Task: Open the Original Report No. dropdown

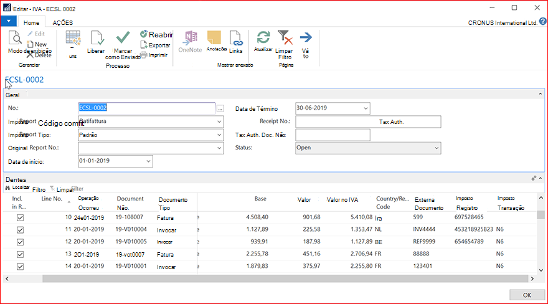Action: (219, 148)
